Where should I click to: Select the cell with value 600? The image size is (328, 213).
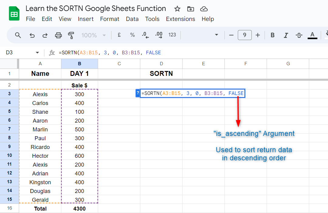(80, 156)
